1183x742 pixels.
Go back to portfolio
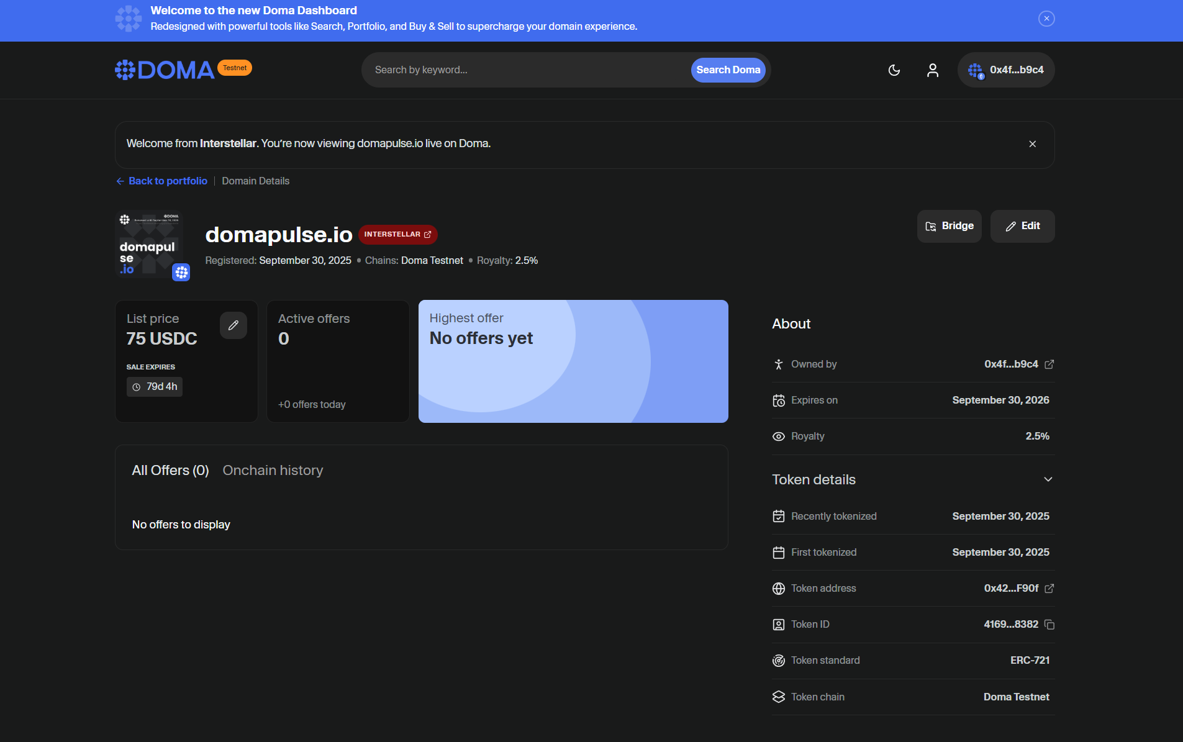[162, 181]
